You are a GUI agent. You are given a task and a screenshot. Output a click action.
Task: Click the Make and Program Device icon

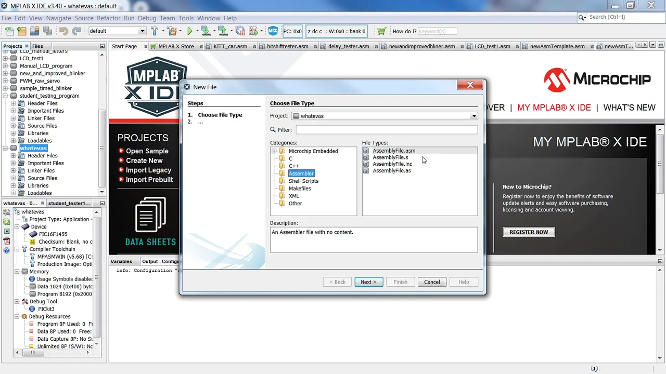pos(206,31)
